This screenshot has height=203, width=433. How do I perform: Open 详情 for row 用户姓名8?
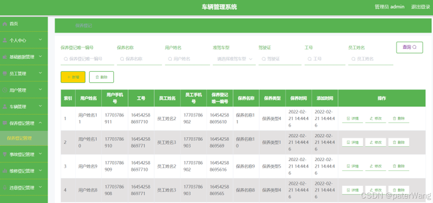pyautogui.click(x=352, y=190)
